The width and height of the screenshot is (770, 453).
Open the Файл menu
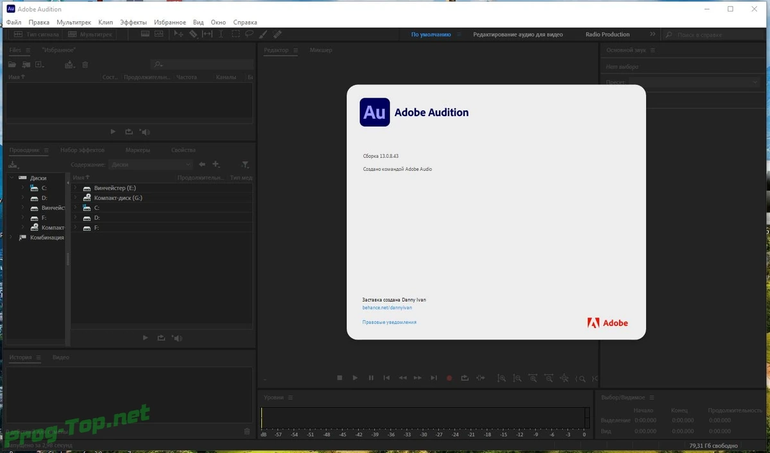13,22
